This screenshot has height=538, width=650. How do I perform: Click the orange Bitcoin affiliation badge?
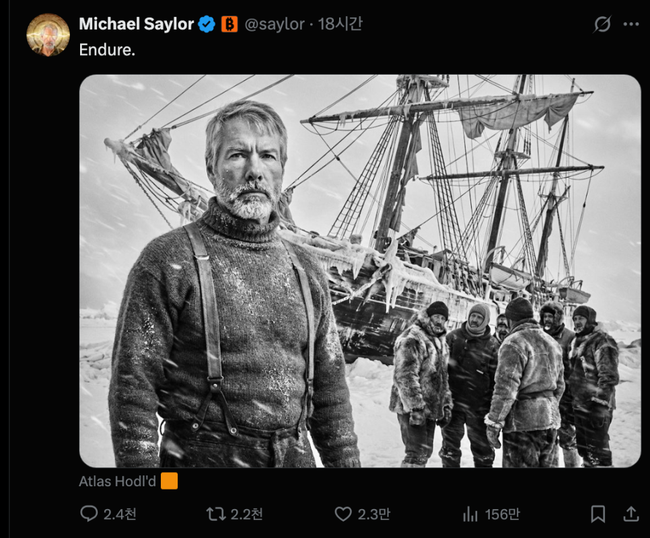[229, 24]
